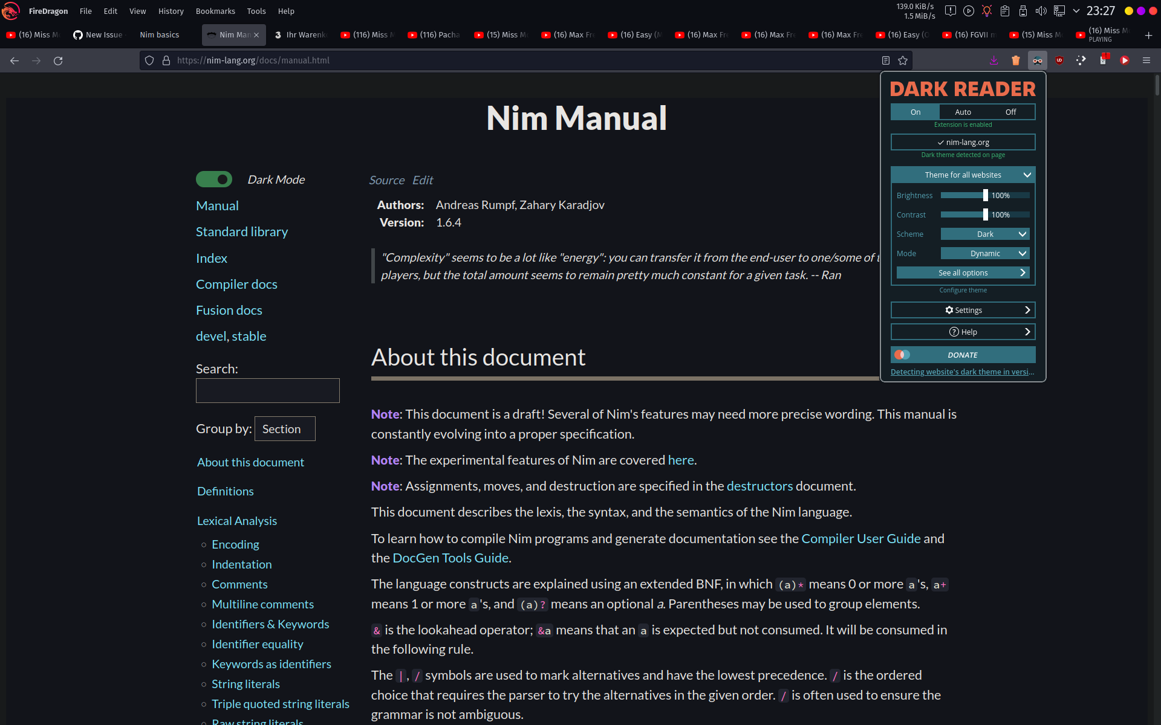Switch to the New Issue GitHub tab
The height and width of the screenshot is (725, 1161).
pyautogui.click(x=98, y=35)
